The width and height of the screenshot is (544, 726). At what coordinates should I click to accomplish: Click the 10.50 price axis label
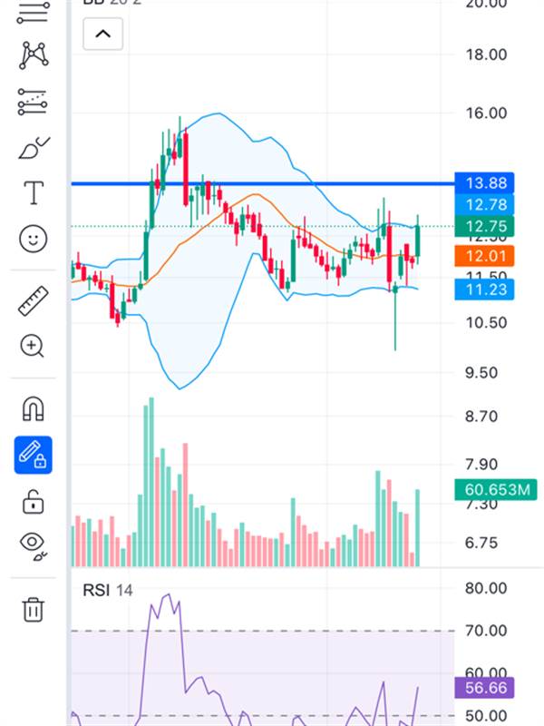pos(486,323)
